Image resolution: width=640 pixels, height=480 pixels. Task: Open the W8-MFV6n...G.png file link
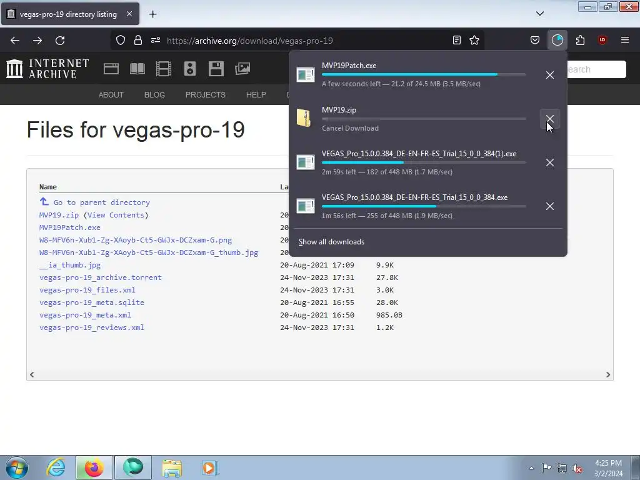click(x=136, y=240)
